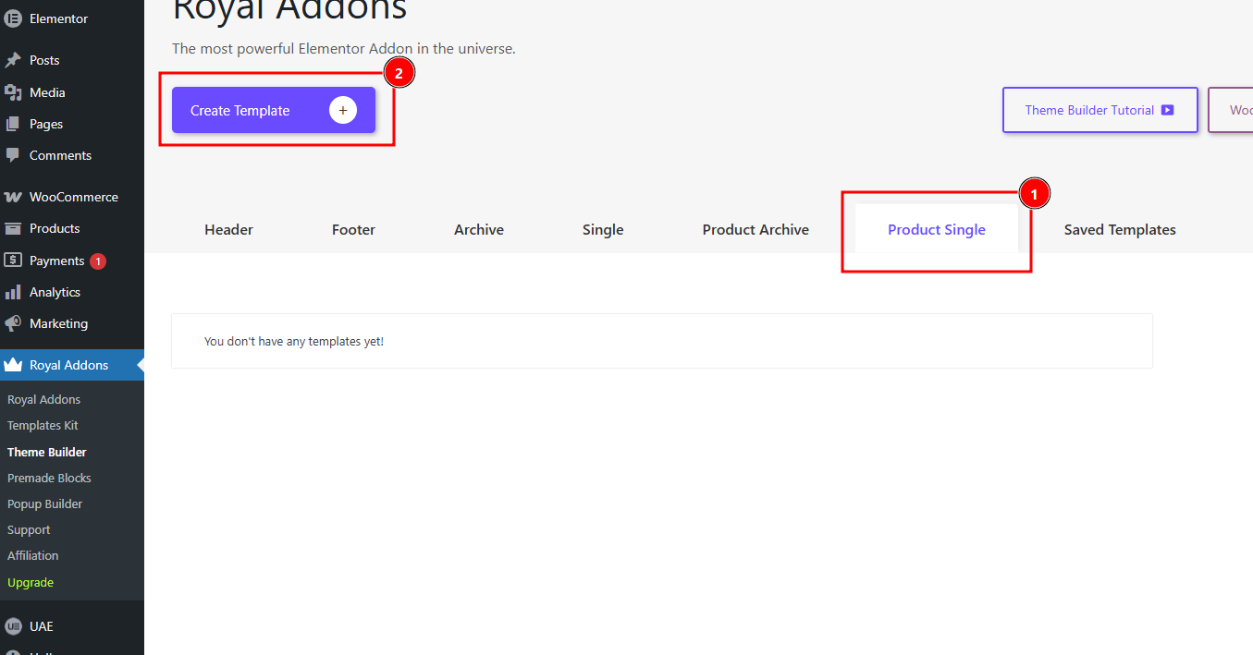Open the Single tab
Viewport: 1253px width, 655px height.
(603, 230)
